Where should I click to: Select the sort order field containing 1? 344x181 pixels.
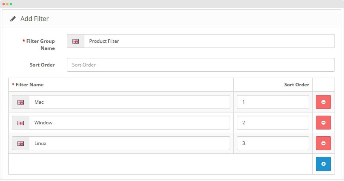point(273,102)
